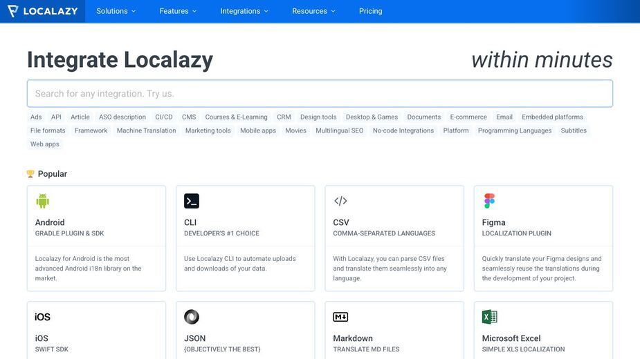Pick the Email tag

[x=504, y=117]
